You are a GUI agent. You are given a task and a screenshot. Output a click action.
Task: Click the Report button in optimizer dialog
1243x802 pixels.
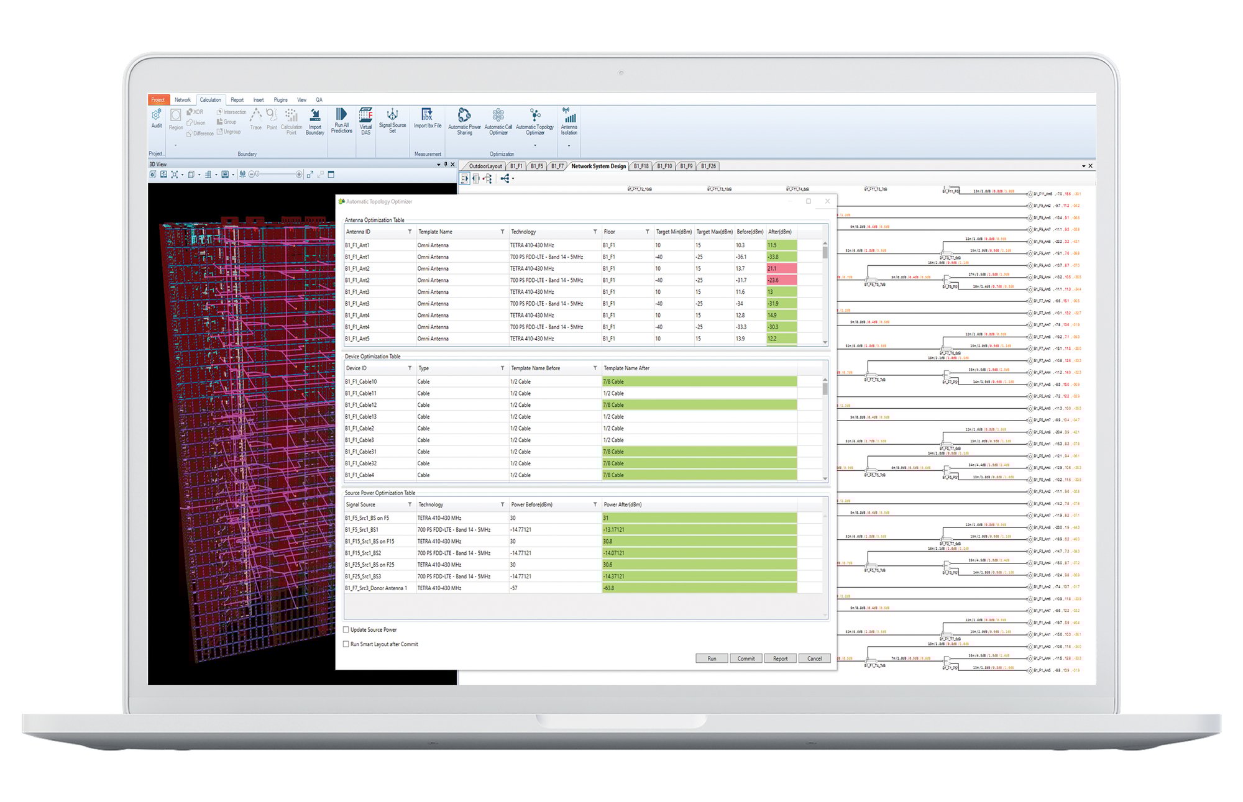coord(780,658)
